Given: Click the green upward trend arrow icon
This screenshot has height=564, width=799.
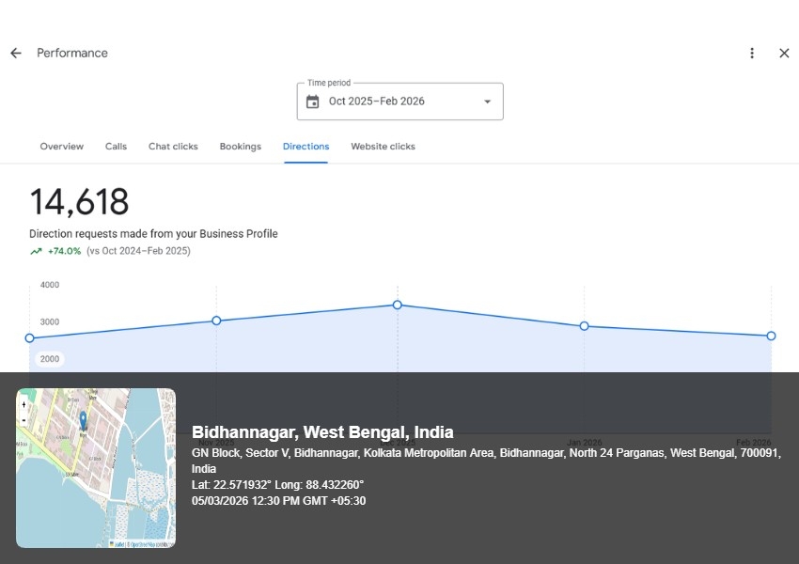Looking at the screenshot, I should pos(36,251).
